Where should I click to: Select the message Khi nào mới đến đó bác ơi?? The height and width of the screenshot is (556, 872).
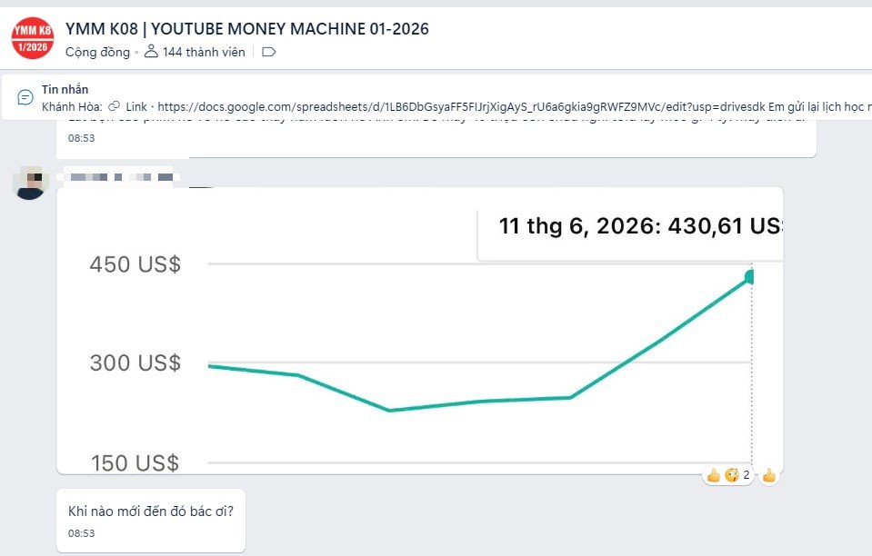tap(151, 511)
